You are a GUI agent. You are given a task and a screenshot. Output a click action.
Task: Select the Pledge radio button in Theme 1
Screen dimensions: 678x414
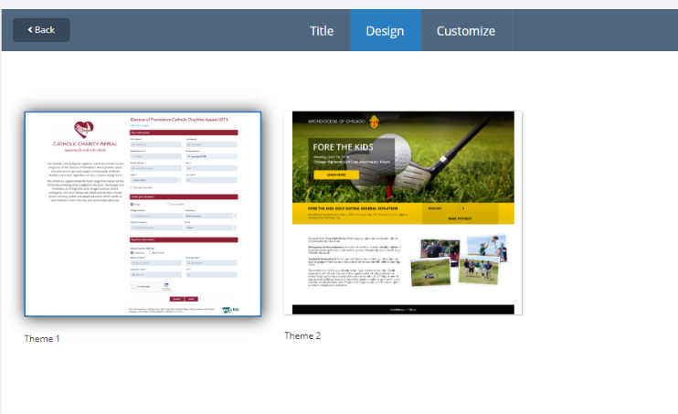pyautogui.click(x=132, y=204)
